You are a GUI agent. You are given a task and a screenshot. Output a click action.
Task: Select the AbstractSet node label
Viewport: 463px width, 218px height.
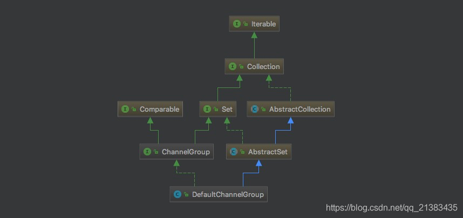[x=268, y=152]
